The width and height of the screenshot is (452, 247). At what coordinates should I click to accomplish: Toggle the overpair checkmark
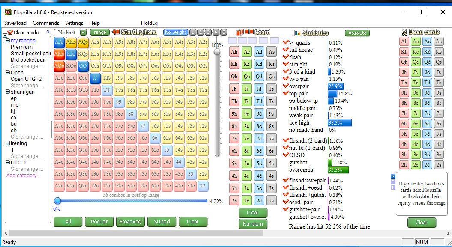(x=286, y=86)
